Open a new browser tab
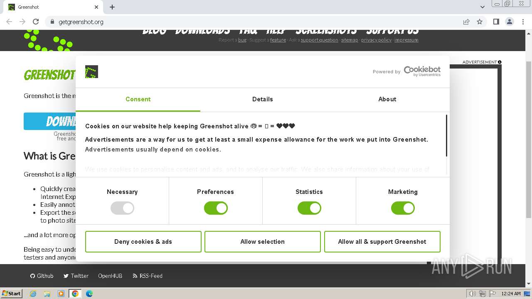The image size is (532, 299). pos(112,7)
